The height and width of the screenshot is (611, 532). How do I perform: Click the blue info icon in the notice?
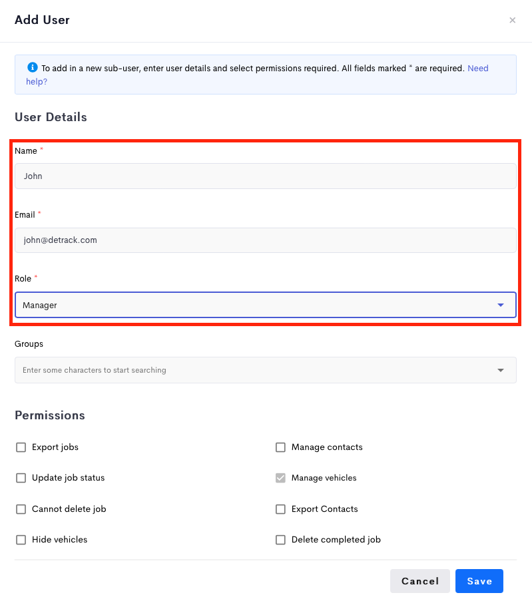tap(33, 67)
